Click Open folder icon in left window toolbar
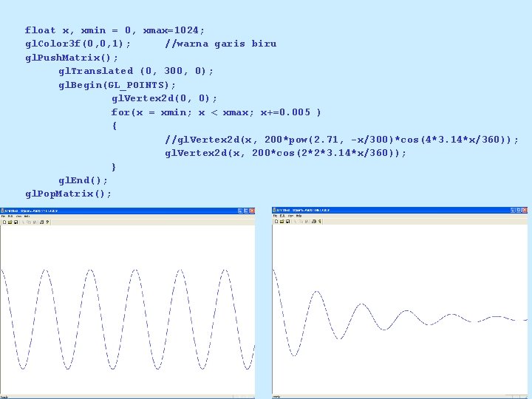The image size is (532, 399). click(x=10, y=222)
